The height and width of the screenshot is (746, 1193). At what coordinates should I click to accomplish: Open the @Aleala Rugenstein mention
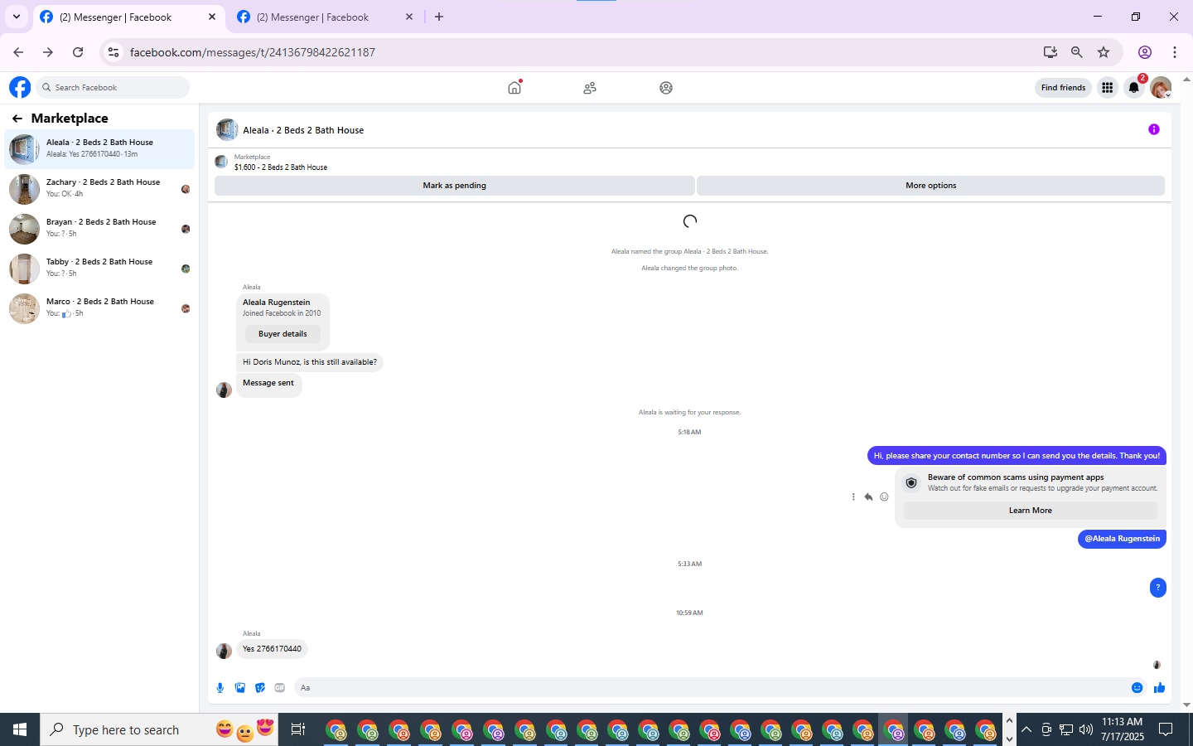1122,539
